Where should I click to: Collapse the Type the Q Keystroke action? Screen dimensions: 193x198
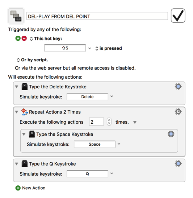17,164
